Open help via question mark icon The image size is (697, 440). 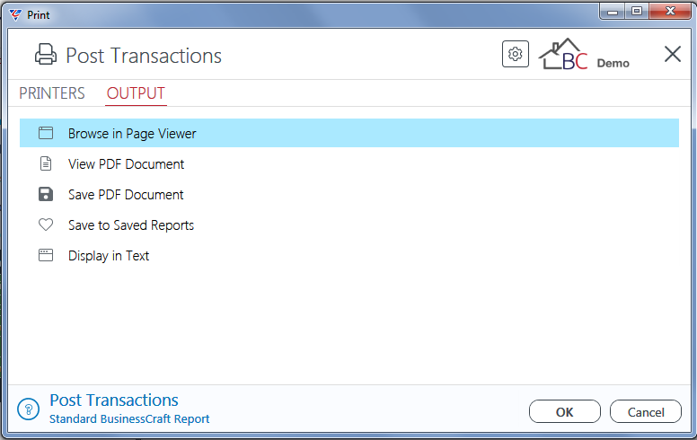29,409
